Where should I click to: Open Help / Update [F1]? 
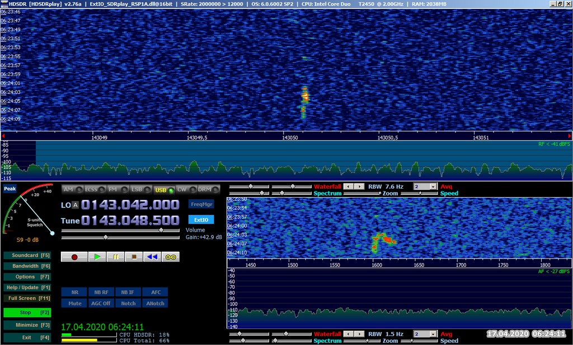coord(27,287)
